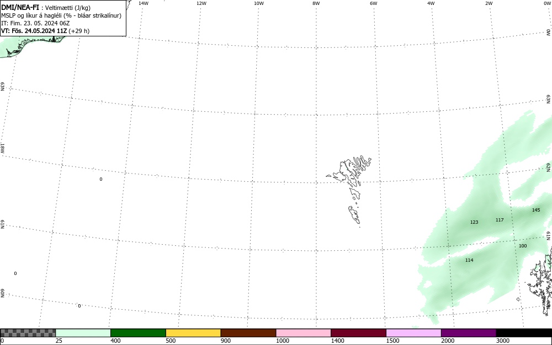Click the CAPE value 100
552x345 pixels.
pyautogui.click(x=523, y=246)
